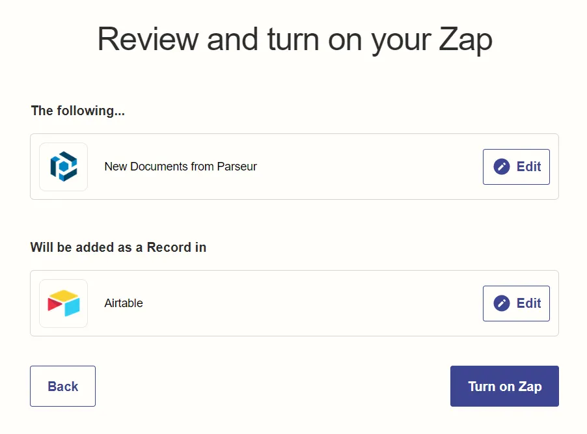587x434 pixels.
Task: Go Back to the previous step
Action: click(62, 386)
